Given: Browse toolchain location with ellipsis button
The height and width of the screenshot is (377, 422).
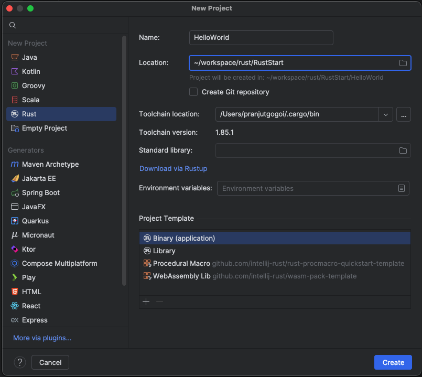Looking at the screenshot, I should pos(403,114).
